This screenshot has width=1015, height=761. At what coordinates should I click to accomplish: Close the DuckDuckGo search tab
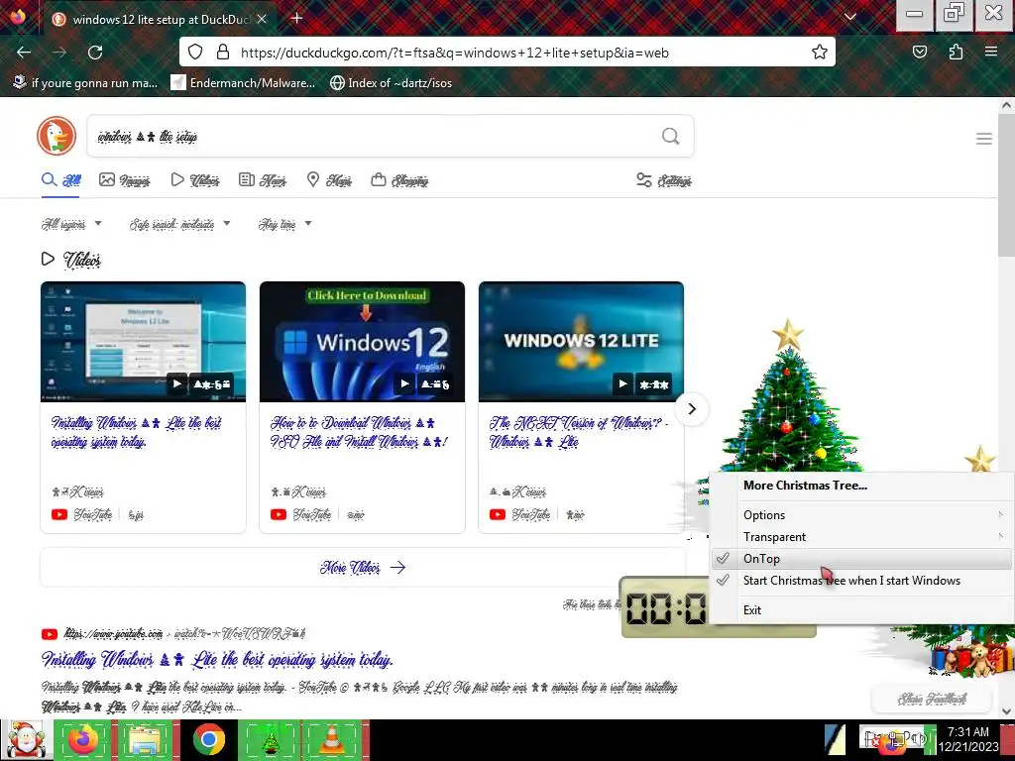coord(262,20)
